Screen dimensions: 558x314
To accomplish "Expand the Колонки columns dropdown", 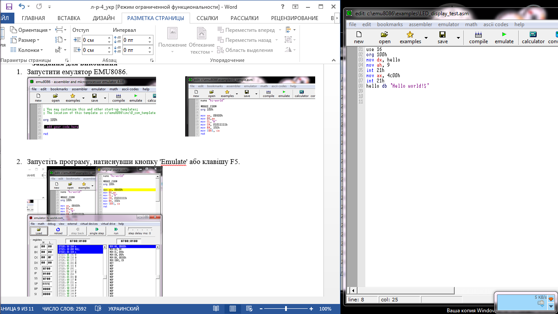I will pos(27,50).
